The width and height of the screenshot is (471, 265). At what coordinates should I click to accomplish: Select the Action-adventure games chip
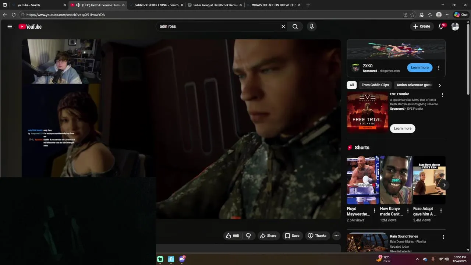(x=414, y=85)
